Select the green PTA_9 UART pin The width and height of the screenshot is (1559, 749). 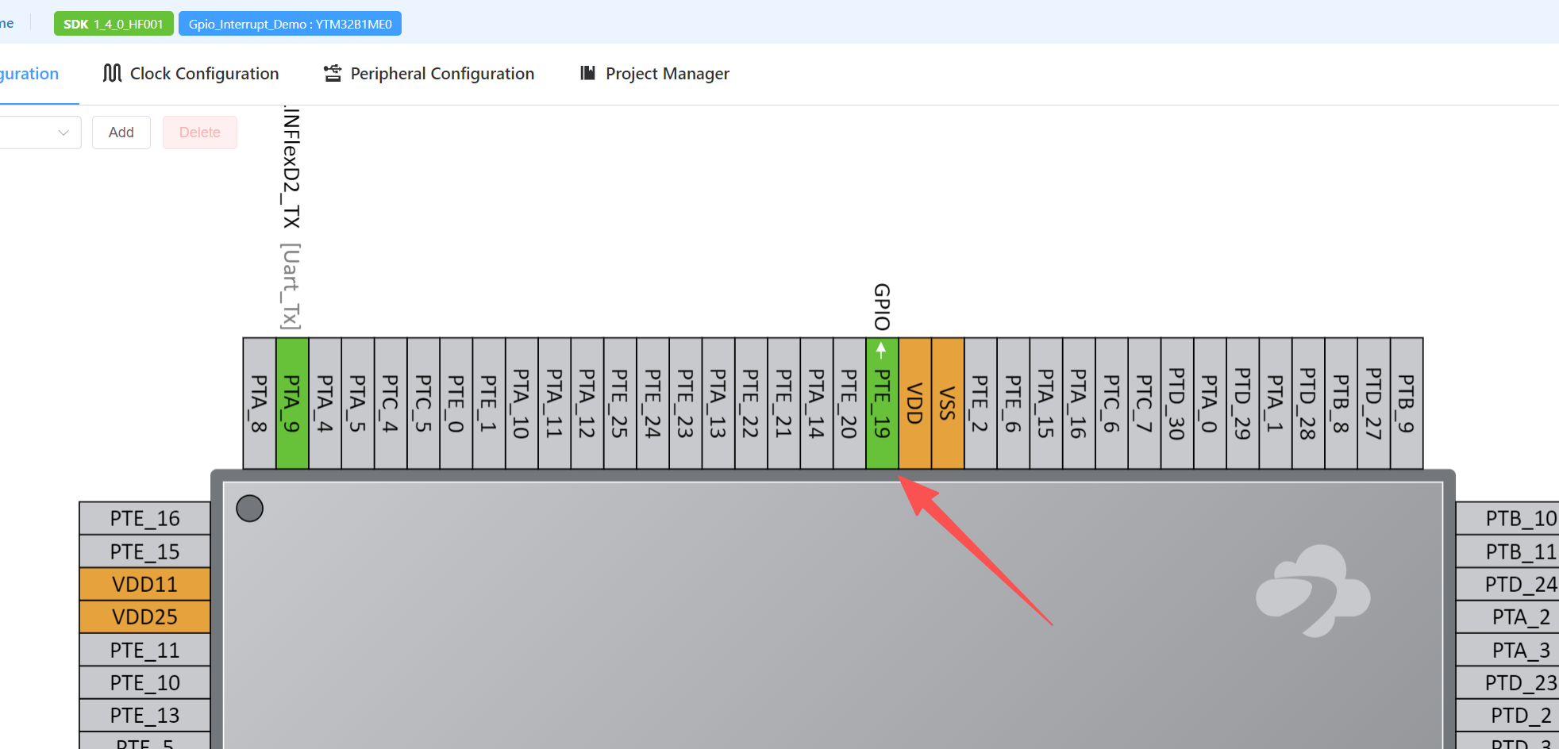pyautogui.click(x=292, y=403)
